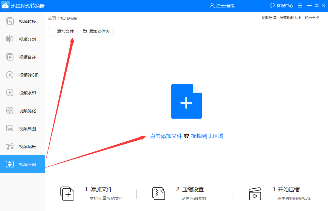Click the 添加文件 button
The width and height of the screenshot is (328, 211).
63,31
